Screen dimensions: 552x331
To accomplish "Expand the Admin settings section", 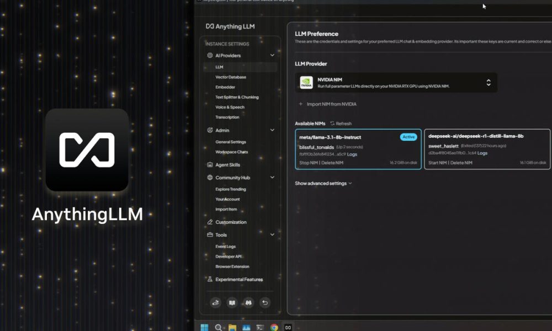I will pyautogui.click(x=272, y=131).
